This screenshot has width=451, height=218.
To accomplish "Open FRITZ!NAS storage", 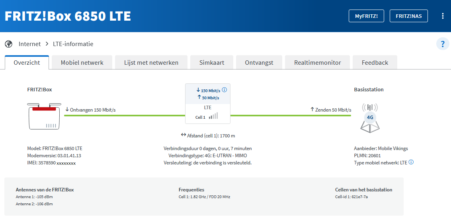I will click(x=408, y=16).
